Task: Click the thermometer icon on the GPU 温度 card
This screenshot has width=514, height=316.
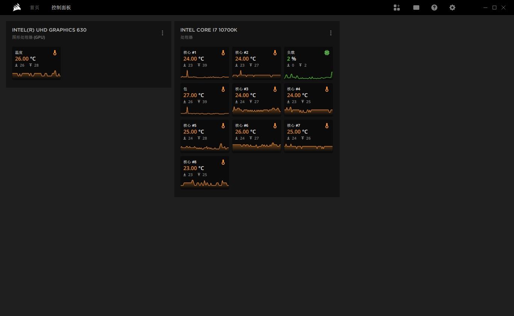Action: pos(55,53)
